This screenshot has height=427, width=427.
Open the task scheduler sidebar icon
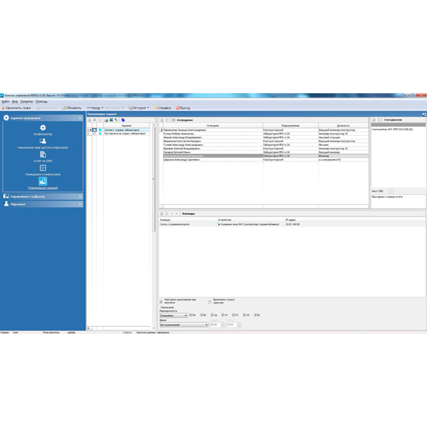(43, 181)
